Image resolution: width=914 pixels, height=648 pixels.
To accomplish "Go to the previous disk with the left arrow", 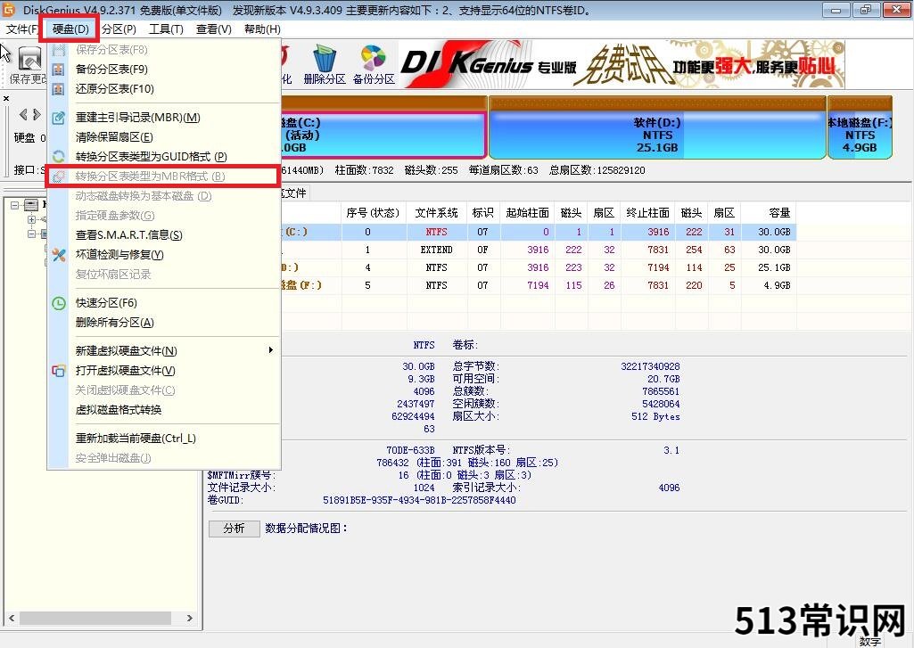I will pyautogui.click(x=23, y=115).
